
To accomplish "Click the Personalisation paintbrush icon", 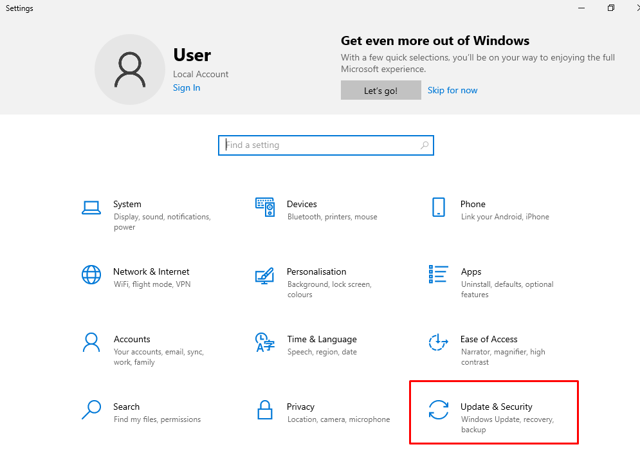I will click(264, 276).
